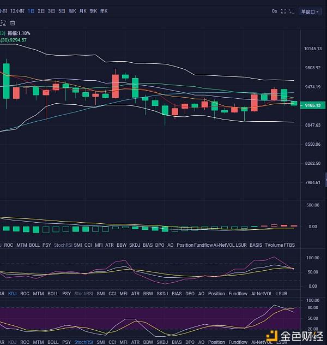The image size is (327, 345).
Task: Select LSUR in the row with KDJ highlighted
Action: click(x=282, y=294)
